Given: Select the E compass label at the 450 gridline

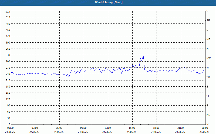Looking at the screenshot, I should point(207,30).
